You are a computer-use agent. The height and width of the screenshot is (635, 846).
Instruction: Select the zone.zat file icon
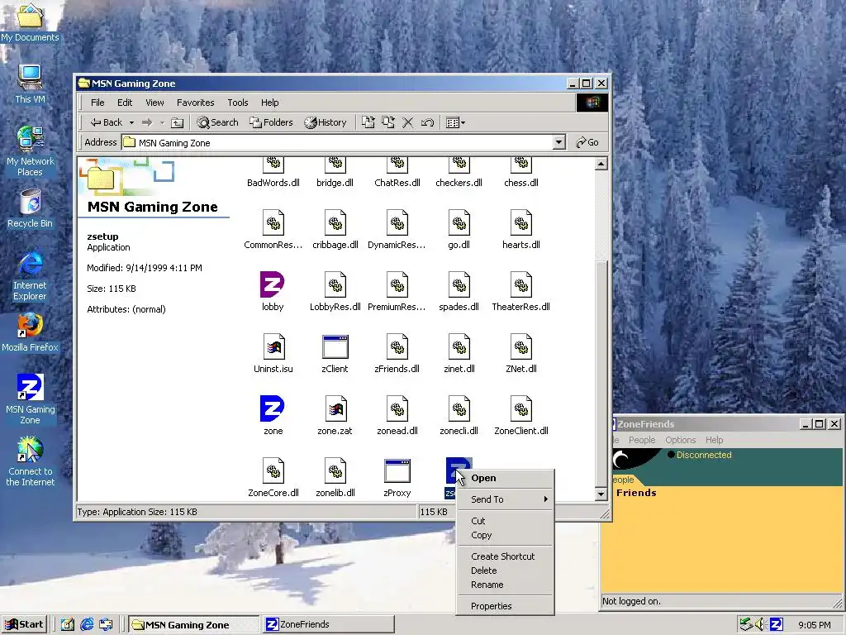[335, 408]
